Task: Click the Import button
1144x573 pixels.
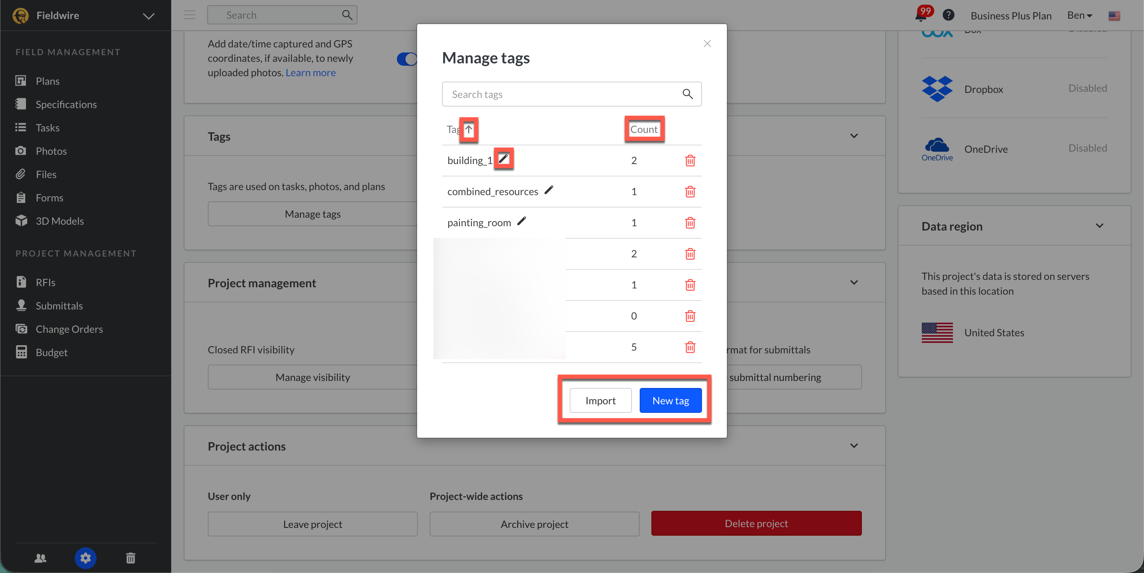Action: click(600, 400)
